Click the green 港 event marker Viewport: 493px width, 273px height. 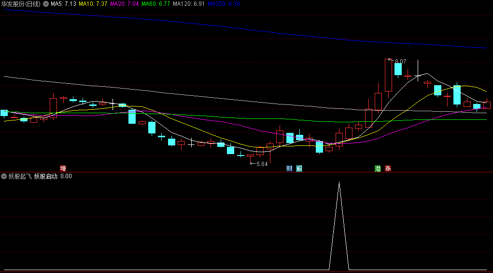coord(378,169)
